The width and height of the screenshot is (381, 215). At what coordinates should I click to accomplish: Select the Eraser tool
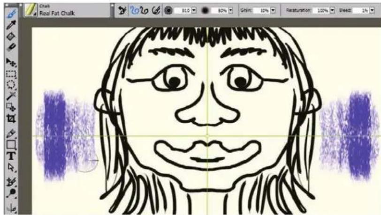point(11,48)
